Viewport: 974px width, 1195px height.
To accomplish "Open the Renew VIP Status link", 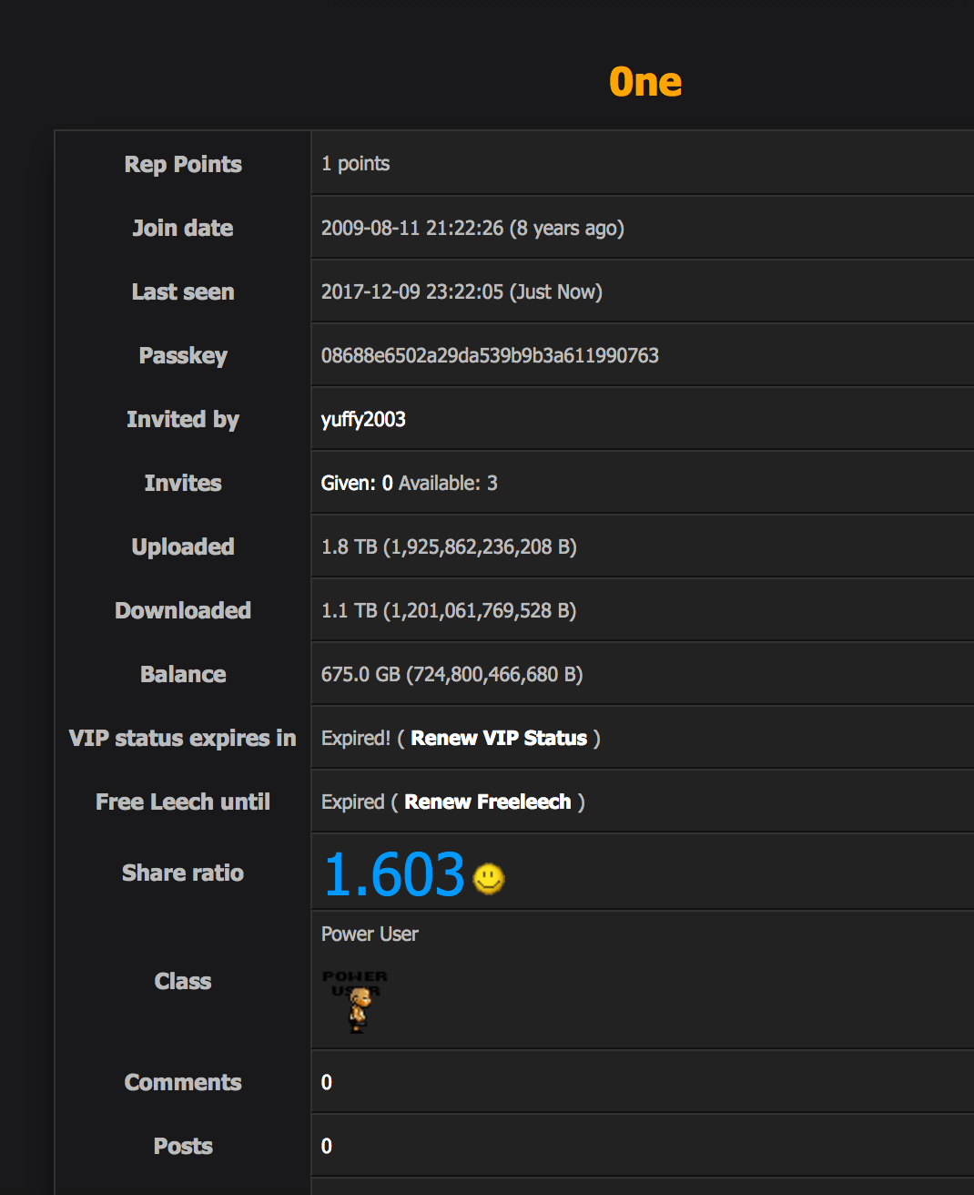I will (x=499, y=738).
